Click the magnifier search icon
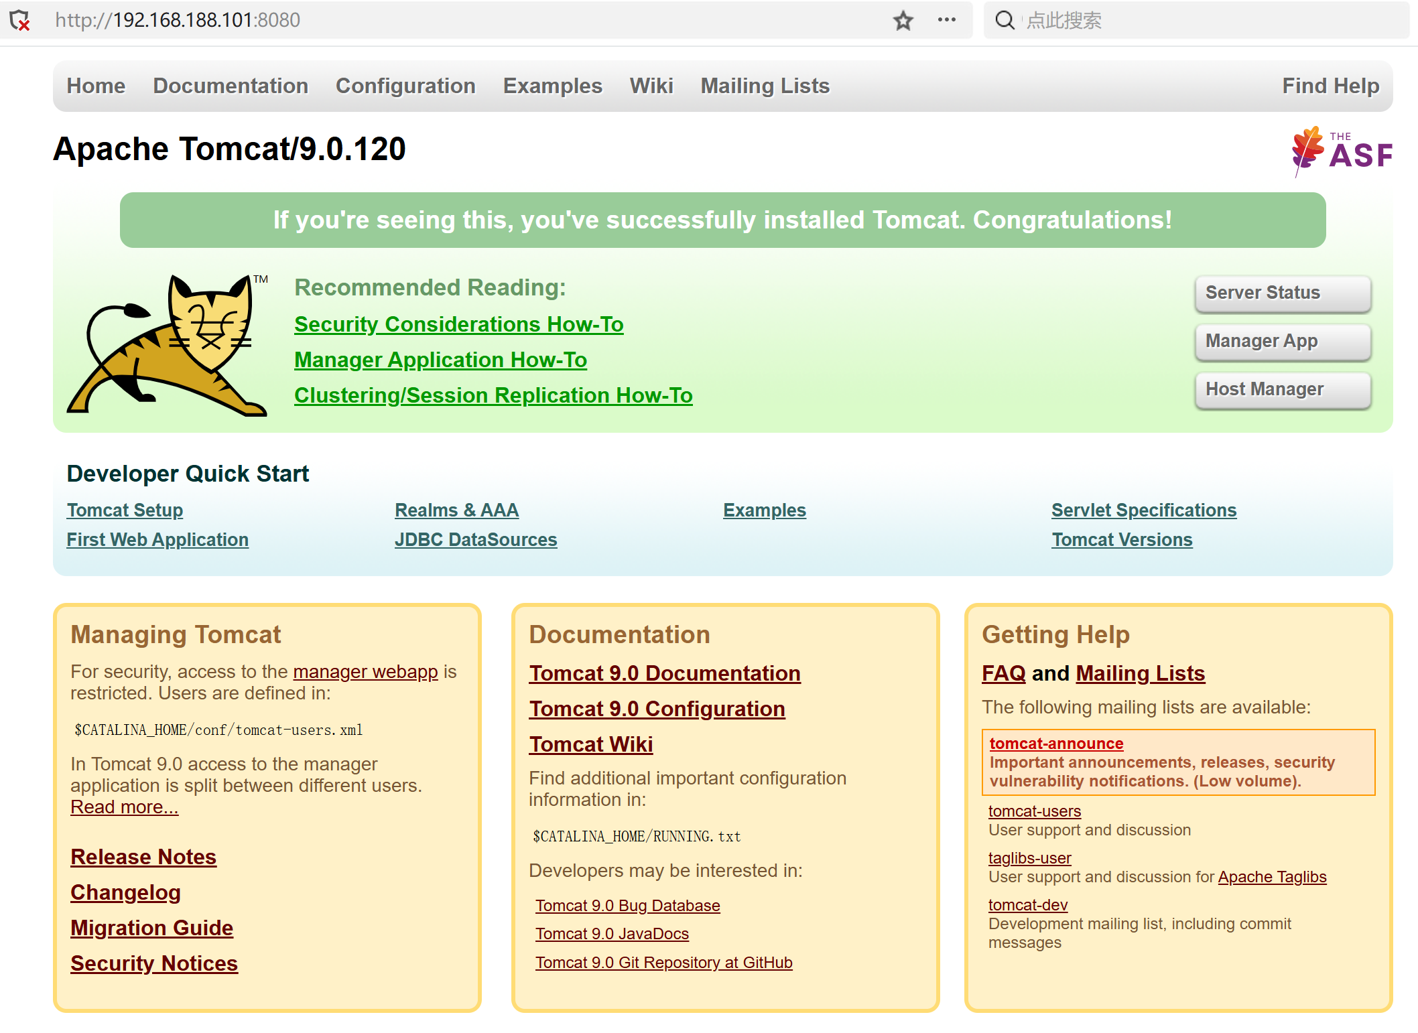The image size is (1418, 1033). [x=1005, y=20]
